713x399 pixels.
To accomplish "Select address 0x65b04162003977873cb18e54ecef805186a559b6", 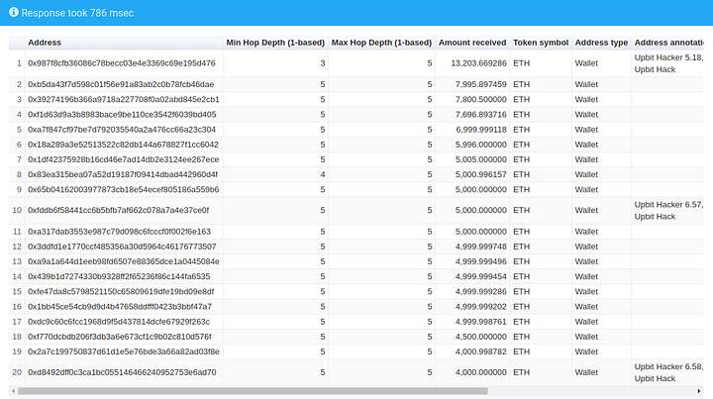I will coord(123,189).
